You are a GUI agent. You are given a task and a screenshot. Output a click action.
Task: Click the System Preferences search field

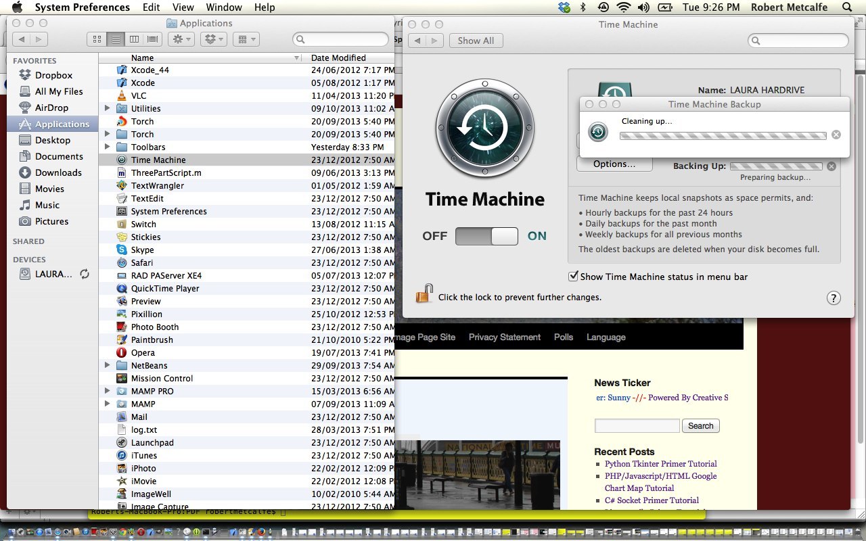point(798,41)
